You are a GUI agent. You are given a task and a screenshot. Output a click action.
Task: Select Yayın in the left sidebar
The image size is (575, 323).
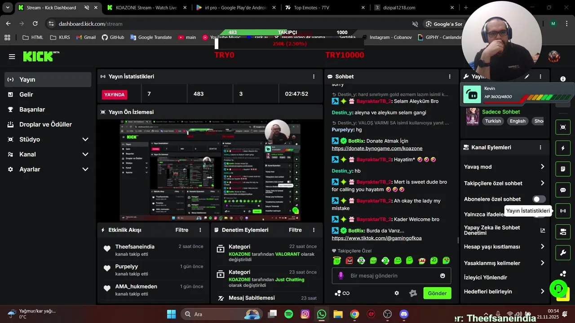click(x=48, y=79)
